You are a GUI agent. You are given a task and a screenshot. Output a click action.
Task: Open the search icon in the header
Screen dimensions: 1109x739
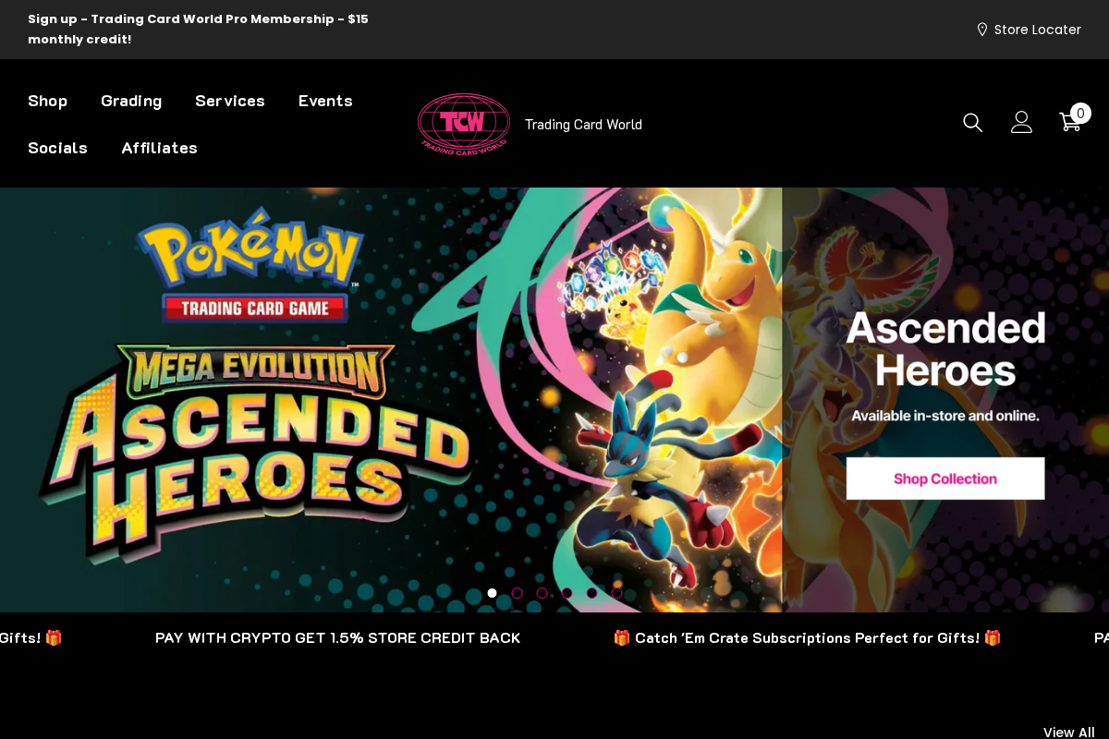(x=972, y=122)
